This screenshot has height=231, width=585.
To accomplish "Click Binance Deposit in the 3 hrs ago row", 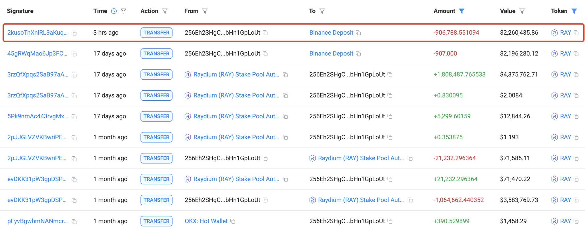I will (331, 33).
